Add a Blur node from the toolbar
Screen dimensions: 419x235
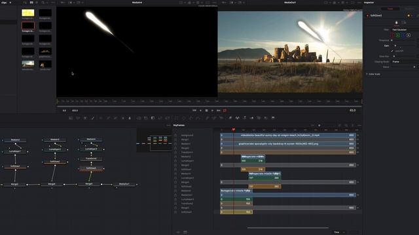click(130, 117)
